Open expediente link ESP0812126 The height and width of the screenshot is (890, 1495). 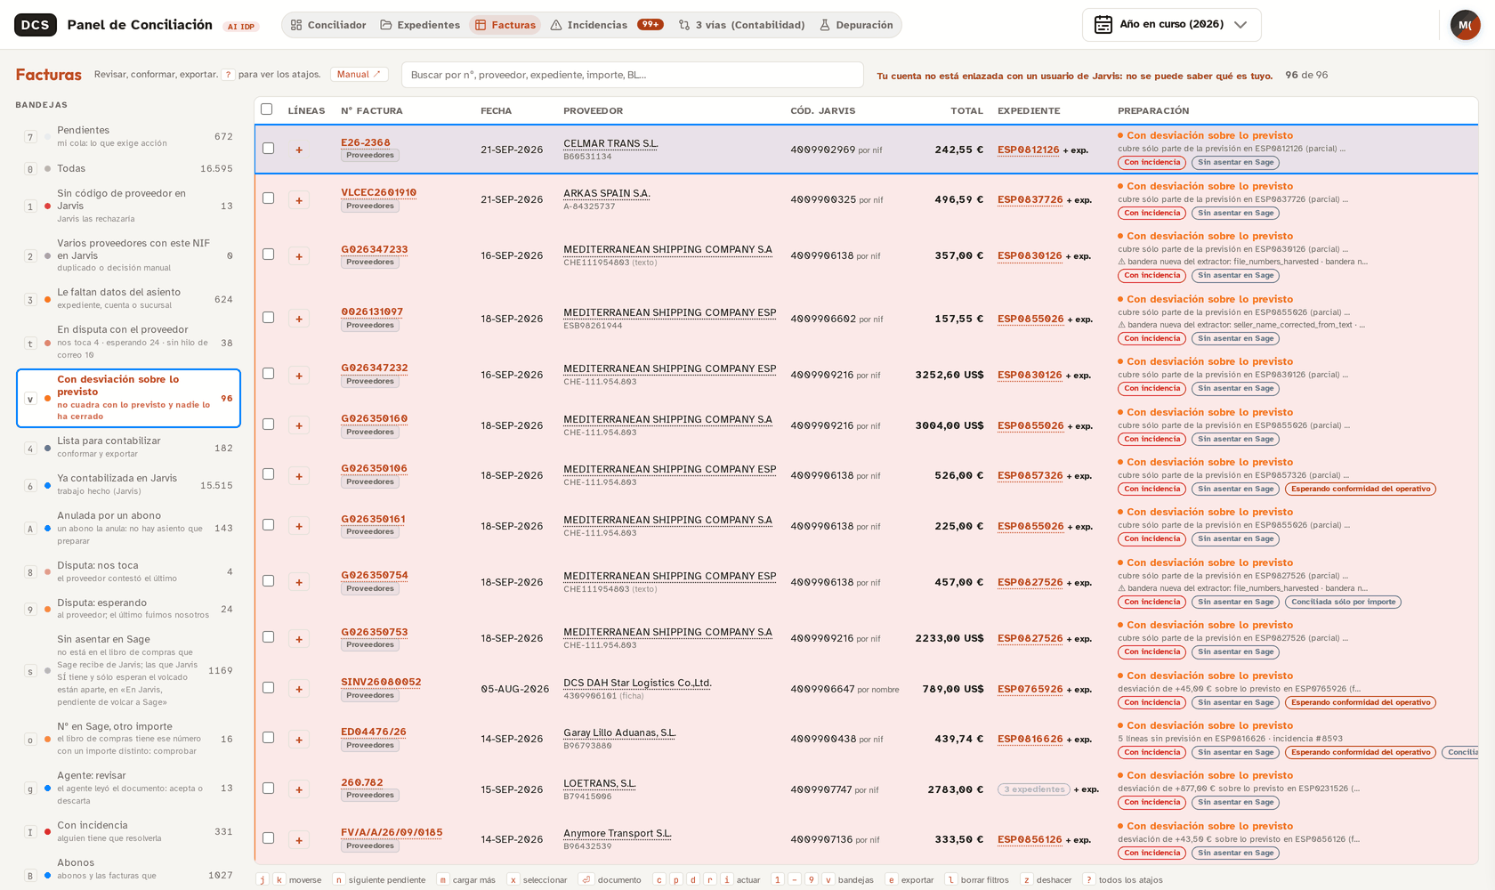click(x=1028, y=150)
